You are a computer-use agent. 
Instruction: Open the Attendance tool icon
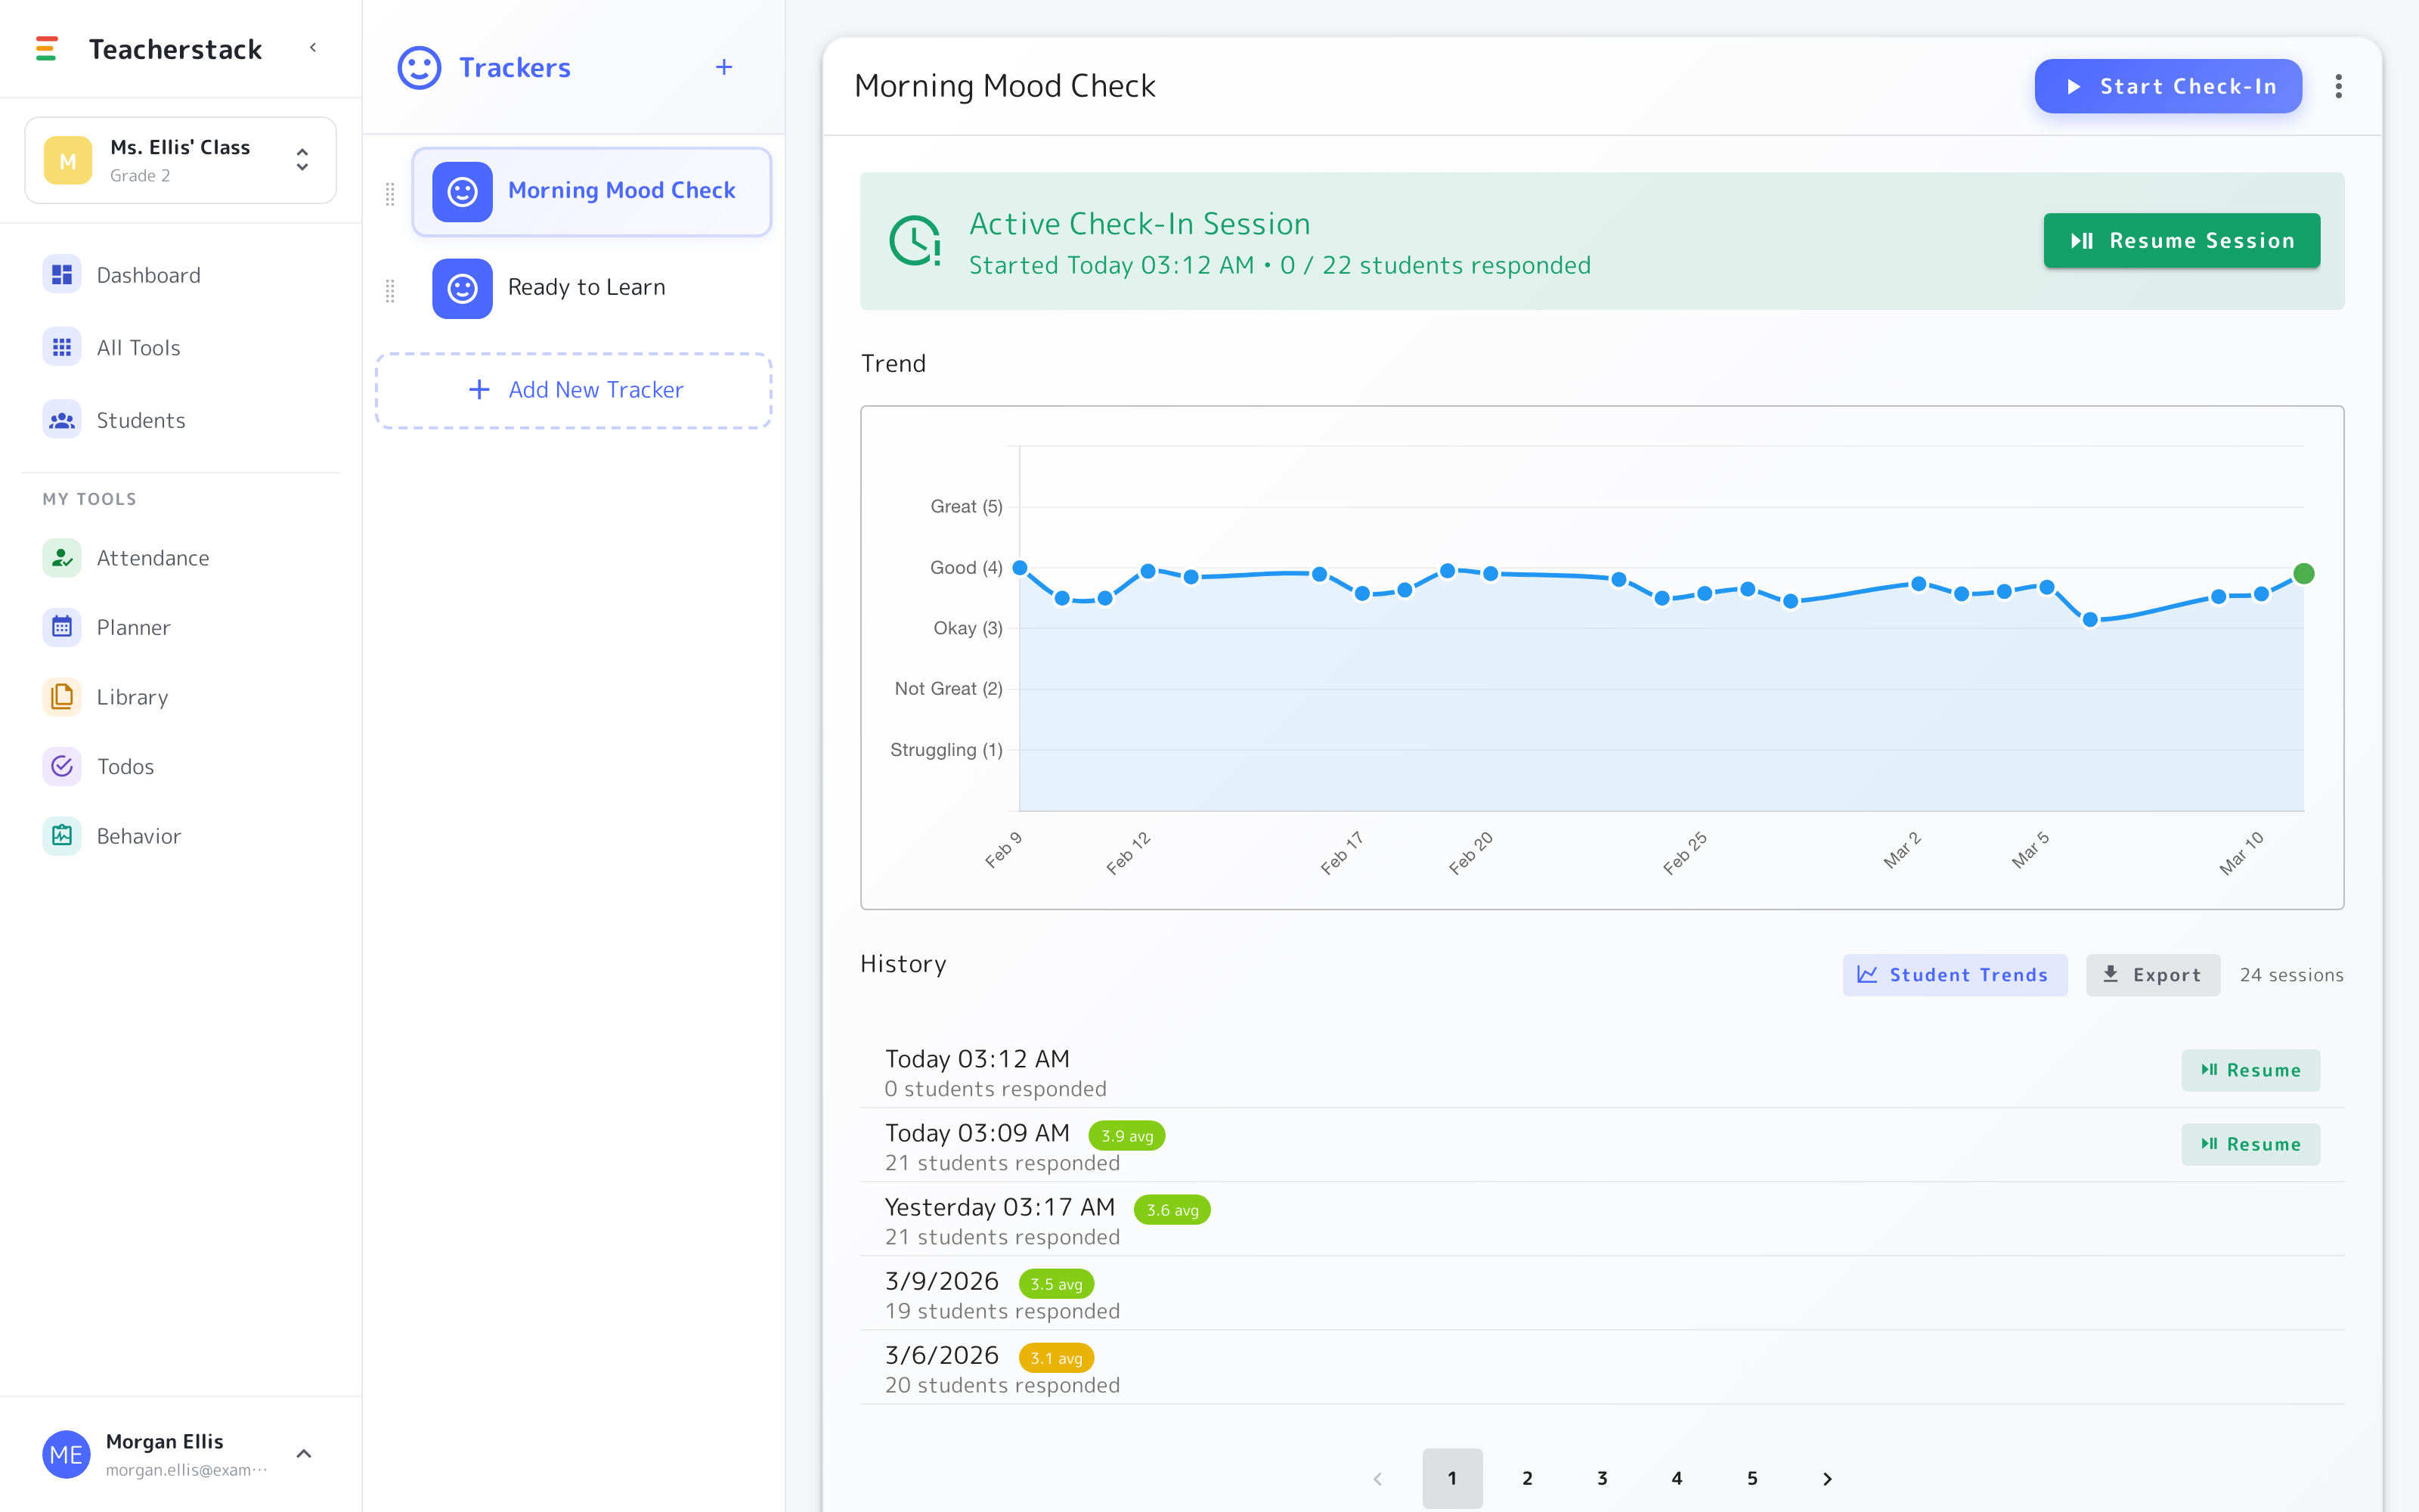[61, 558]
